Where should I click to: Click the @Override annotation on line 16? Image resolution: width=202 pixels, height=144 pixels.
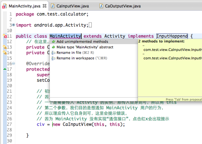tap(38, 64)
